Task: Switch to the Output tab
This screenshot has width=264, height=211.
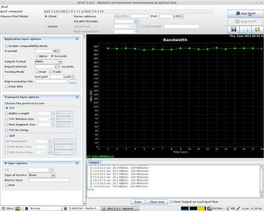Action: point(94,162)
